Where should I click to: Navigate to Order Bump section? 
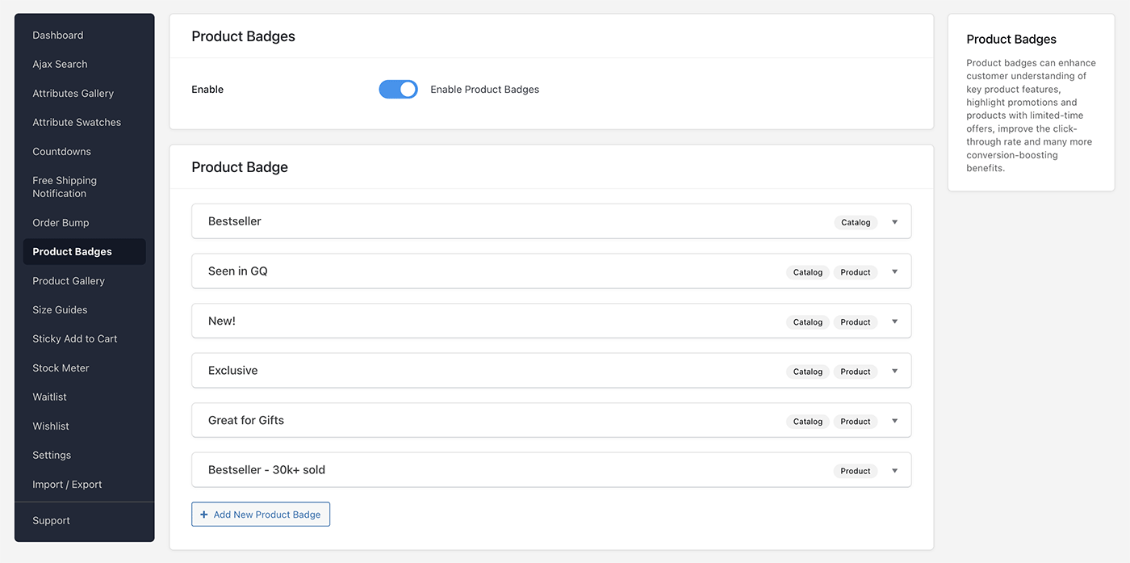pos(61,223)
